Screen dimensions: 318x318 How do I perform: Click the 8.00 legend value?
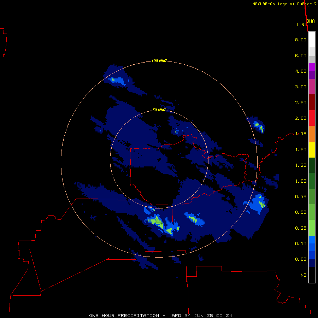tap(301, 40)
